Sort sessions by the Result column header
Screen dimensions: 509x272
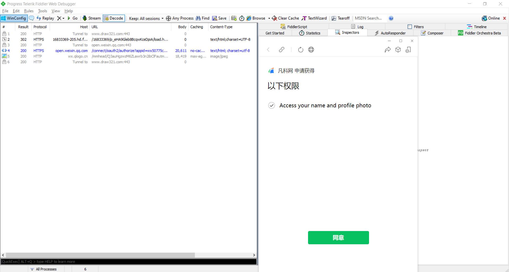pyautogui.click(x=23, y=27)
